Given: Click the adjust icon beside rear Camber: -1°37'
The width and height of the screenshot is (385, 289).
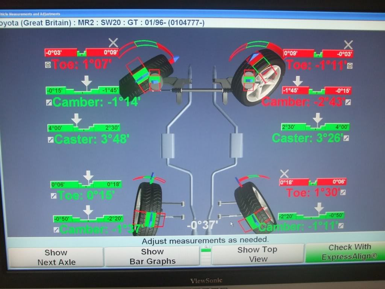Looking at the screenshot, I should tap(56, 230).
